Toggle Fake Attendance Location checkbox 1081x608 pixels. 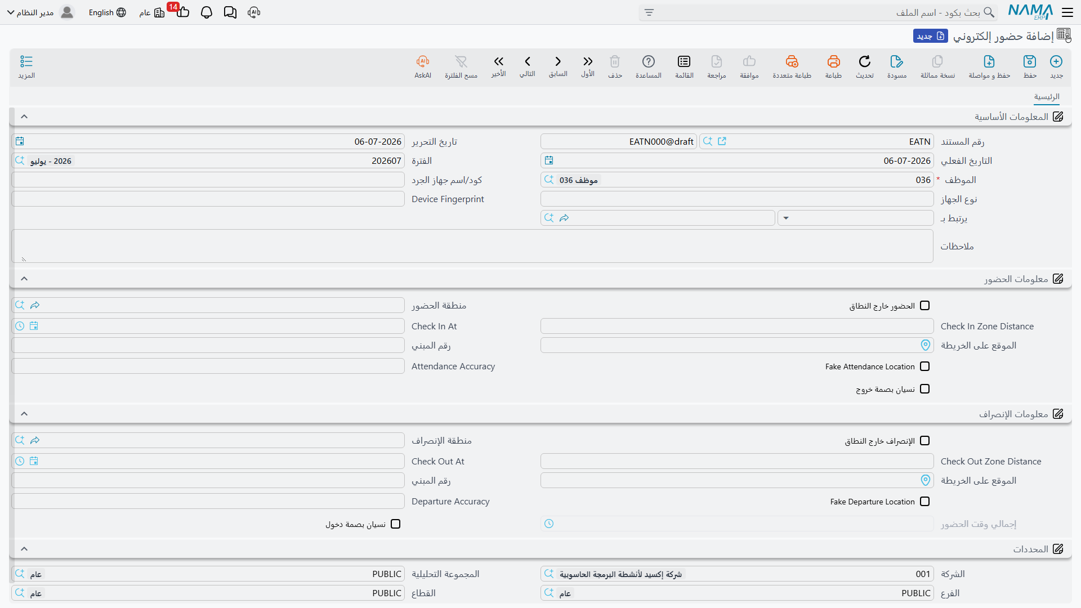[924, 366]
